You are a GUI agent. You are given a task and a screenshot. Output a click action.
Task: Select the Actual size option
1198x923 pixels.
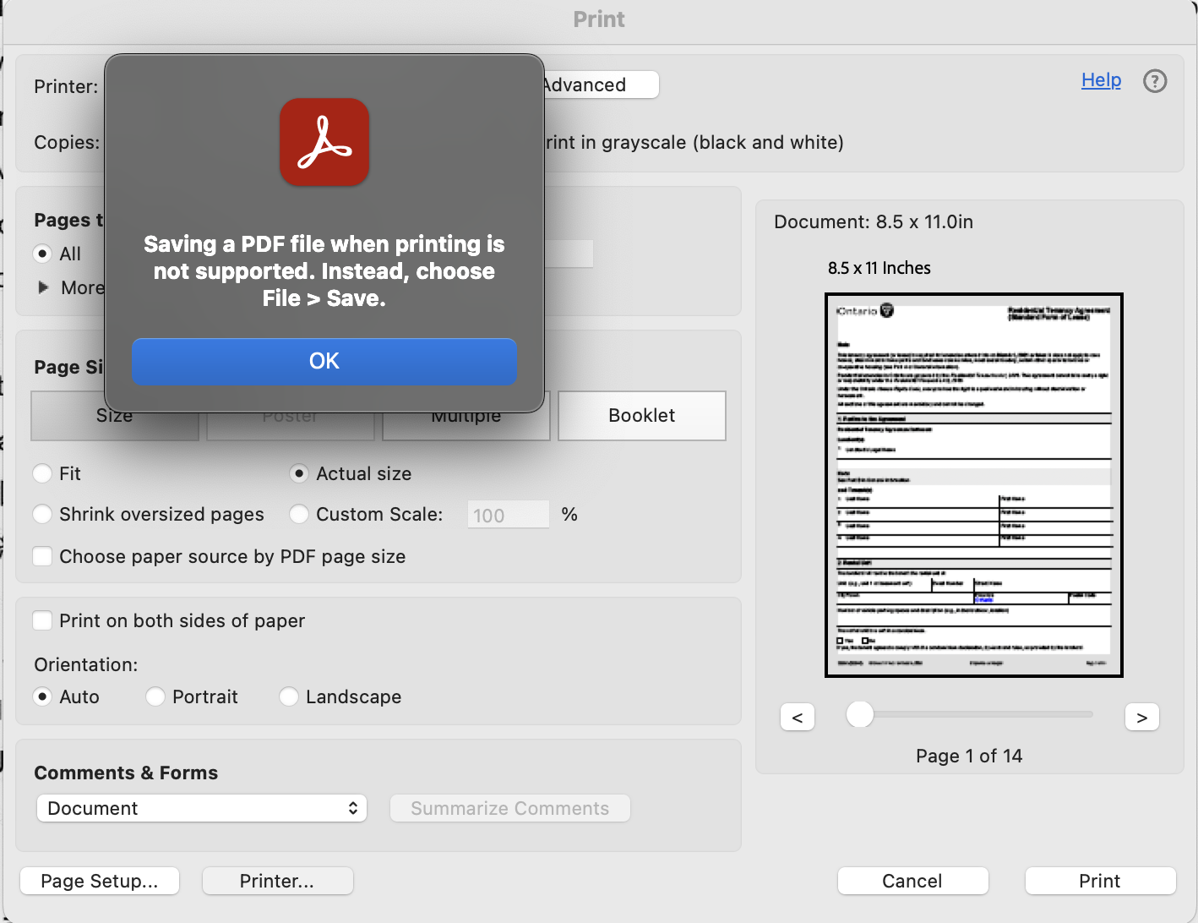tap(299, 473)
